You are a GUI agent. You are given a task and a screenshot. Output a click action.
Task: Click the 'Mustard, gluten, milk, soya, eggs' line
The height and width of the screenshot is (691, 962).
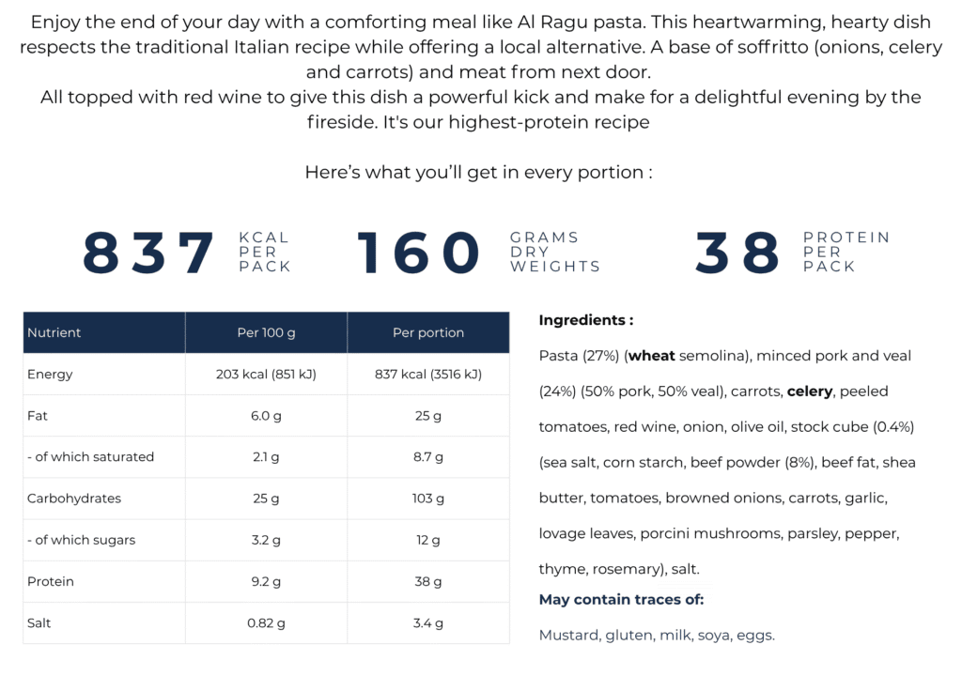click(657, 636)
